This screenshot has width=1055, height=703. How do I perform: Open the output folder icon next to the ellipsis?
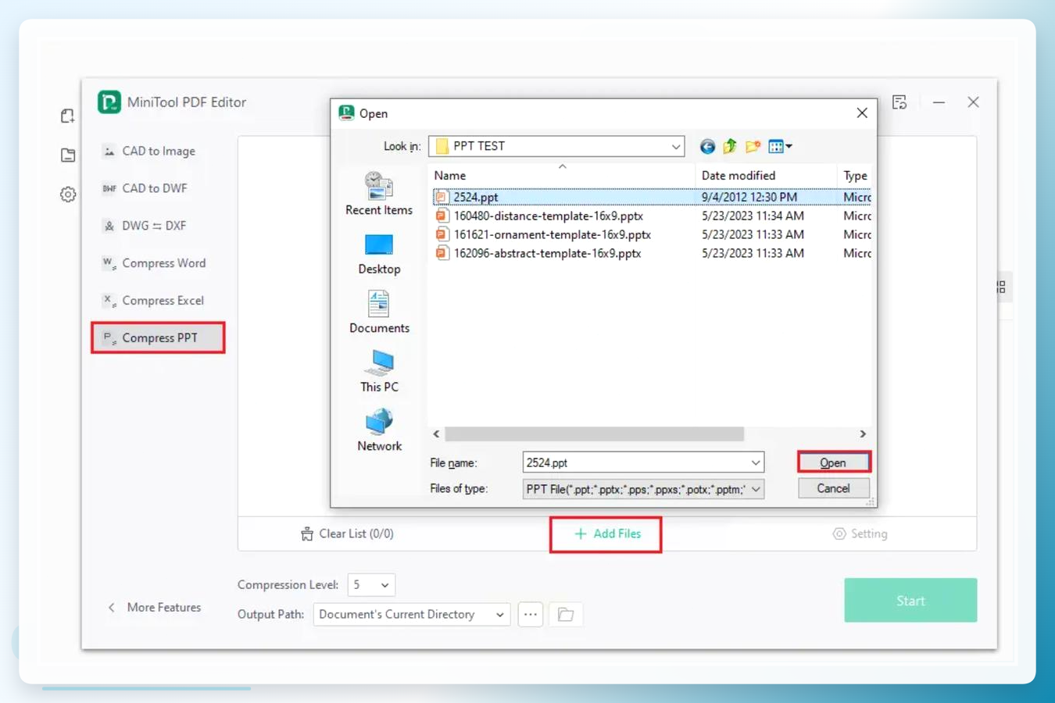[x=566, y=615]
